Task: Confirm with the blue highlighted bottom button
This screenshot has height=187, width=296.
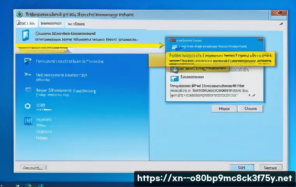Action: [x=242, y=168]
